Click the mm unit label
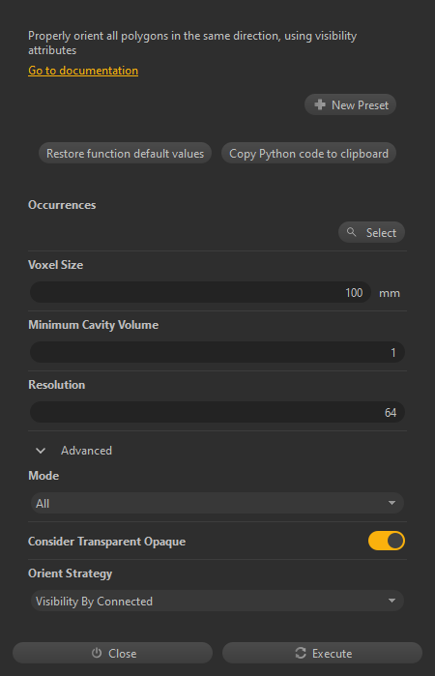Viewport: 435px width, 676px height. [390, 293]
